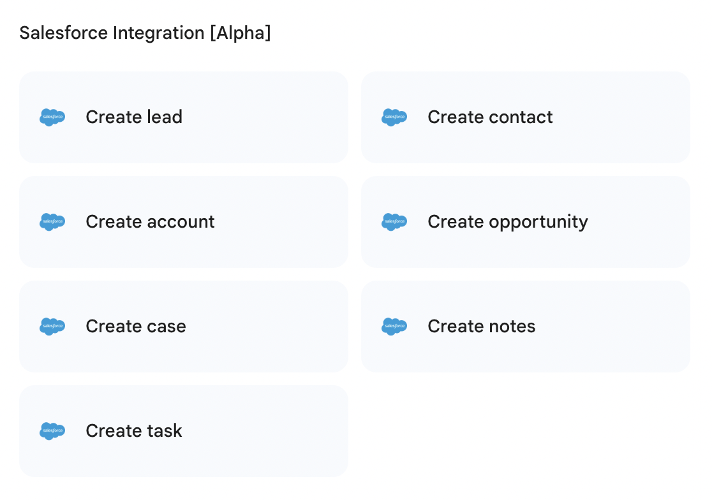Select the Salesforce logo on Create account card

click(x=52, y=222)
